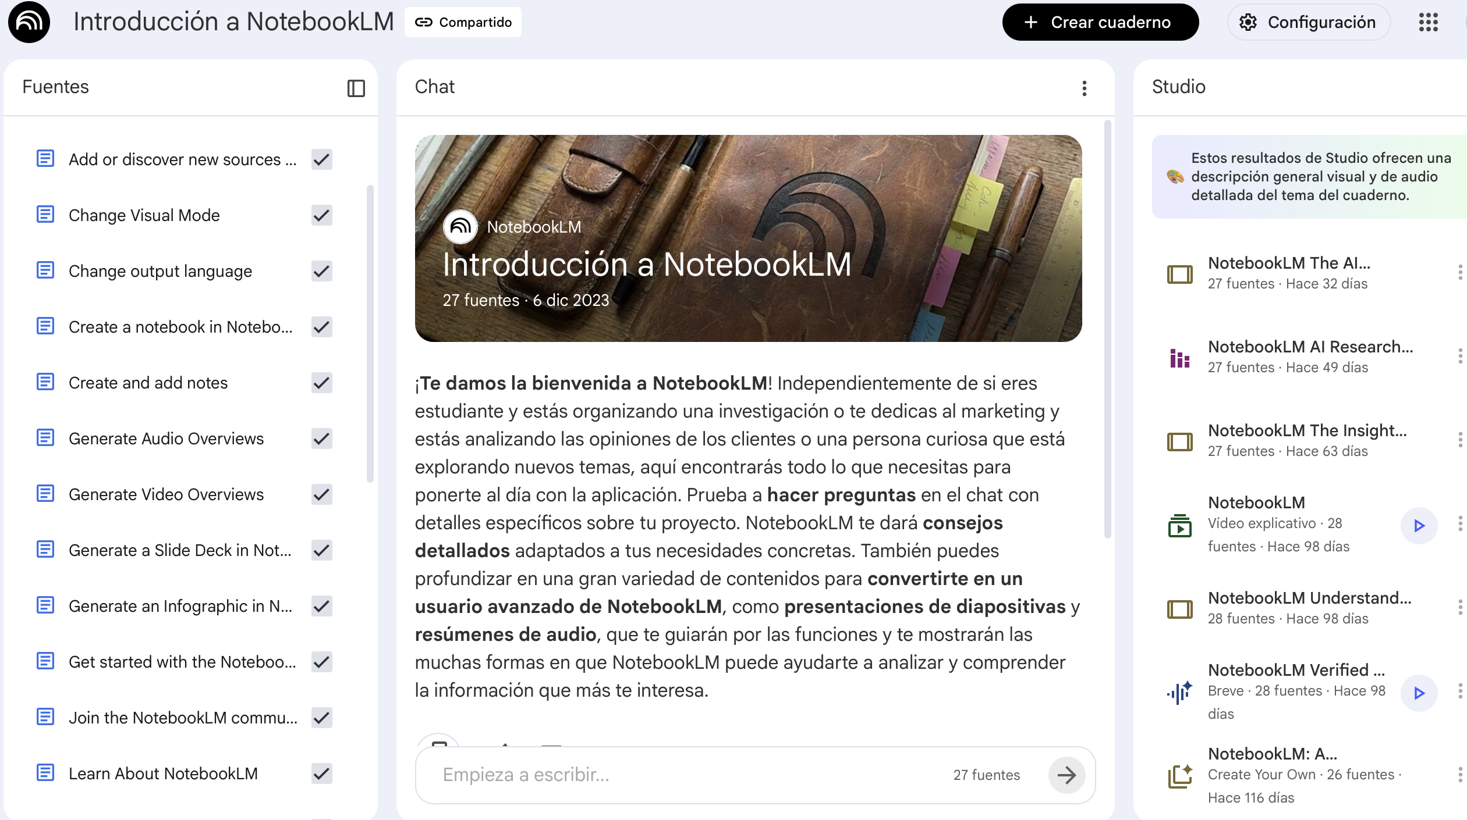Click the NotebookLM logo icon at top left

pos(29,22)
